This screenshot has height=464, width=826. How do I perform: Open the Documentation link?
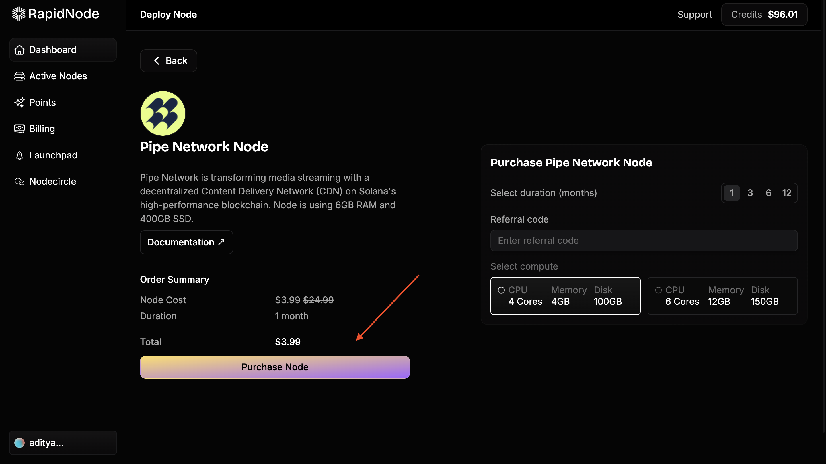point(186,242)
